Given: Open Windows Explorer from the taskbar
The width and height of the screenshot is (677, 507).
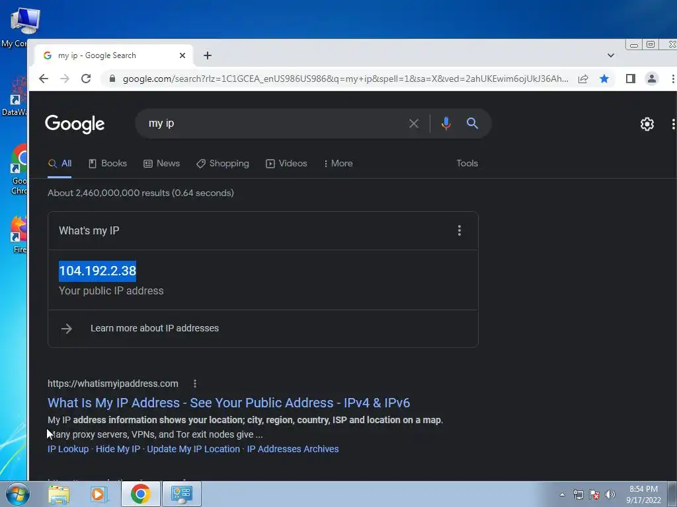Looking at the screenshot, I should (59, 494).
